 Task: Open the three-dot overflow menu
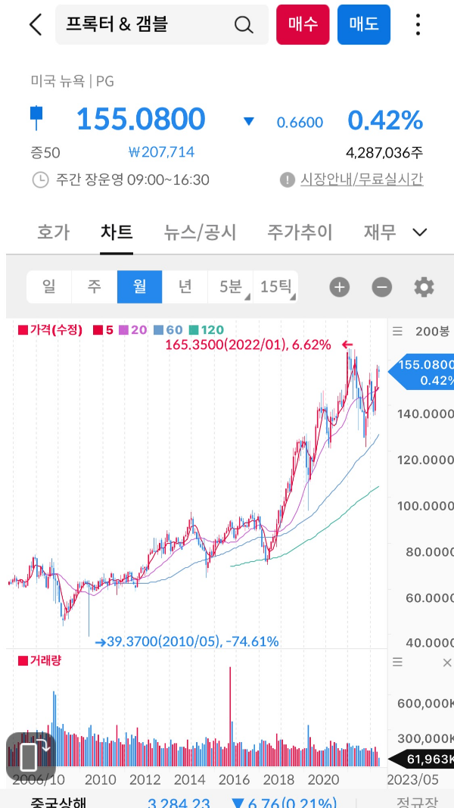pos(417,24)
